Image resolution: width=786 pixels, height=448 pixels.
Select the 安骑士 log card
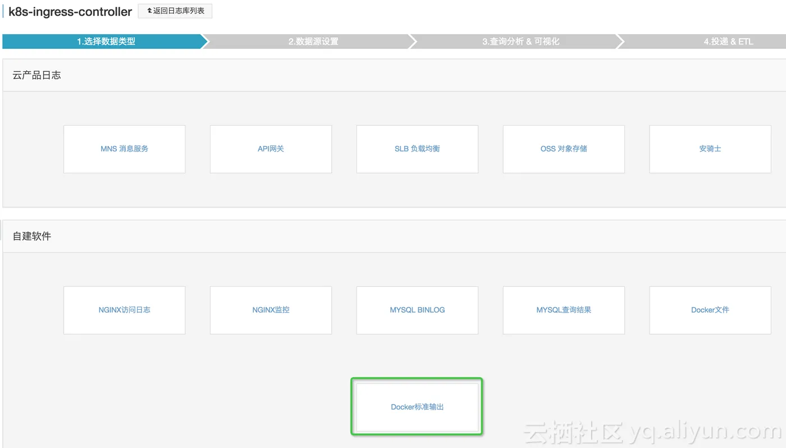[x=710, y=149]
